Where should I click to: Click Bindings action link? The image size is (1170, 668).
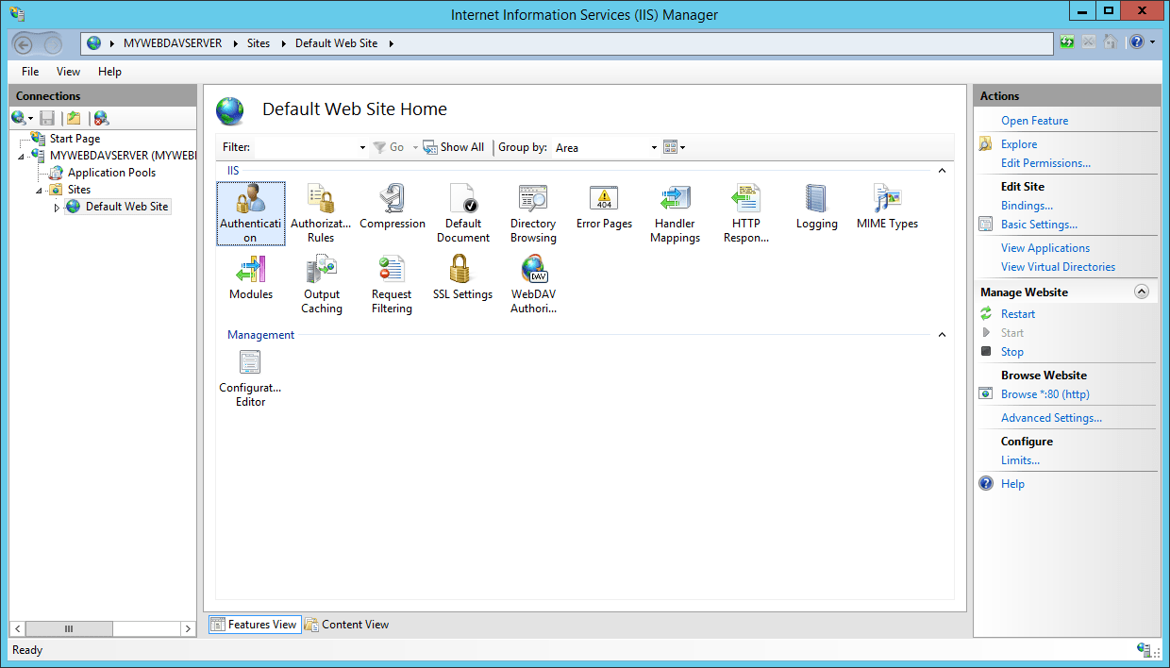1027,206
